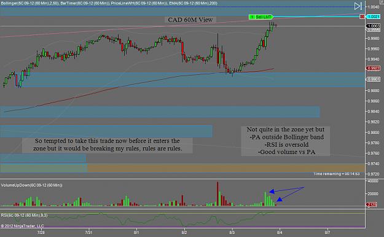The height and width of the screenshot is (237, 384).
Task: Click the 8/3 date label on time axis
Action: 232,232
